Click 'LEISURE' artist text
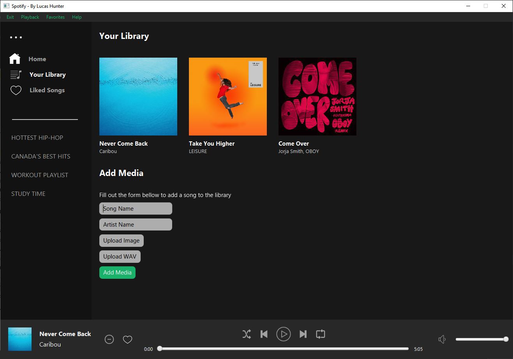 click(198, 151)
